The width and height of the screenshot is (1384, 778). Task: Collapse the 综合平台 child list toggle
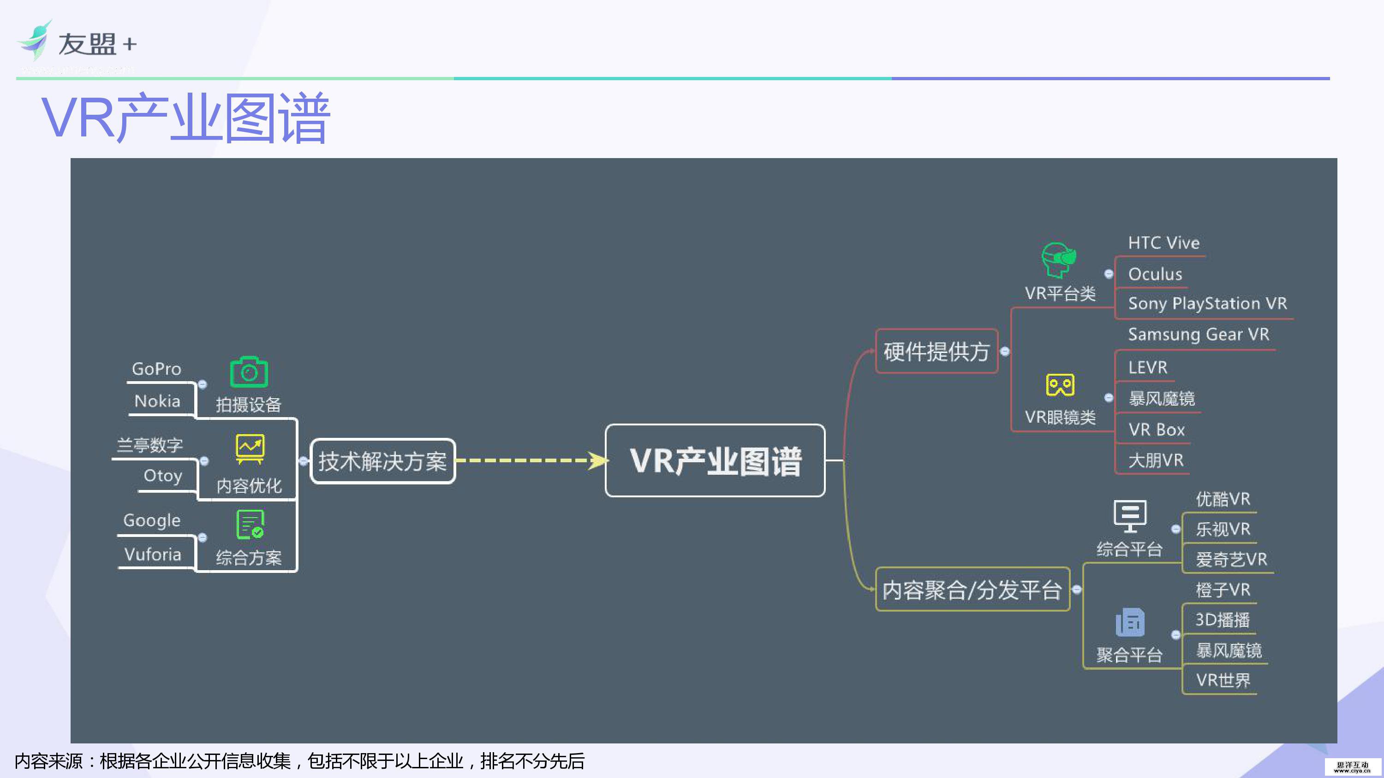pyautogui.click(x=1175, y=529)
